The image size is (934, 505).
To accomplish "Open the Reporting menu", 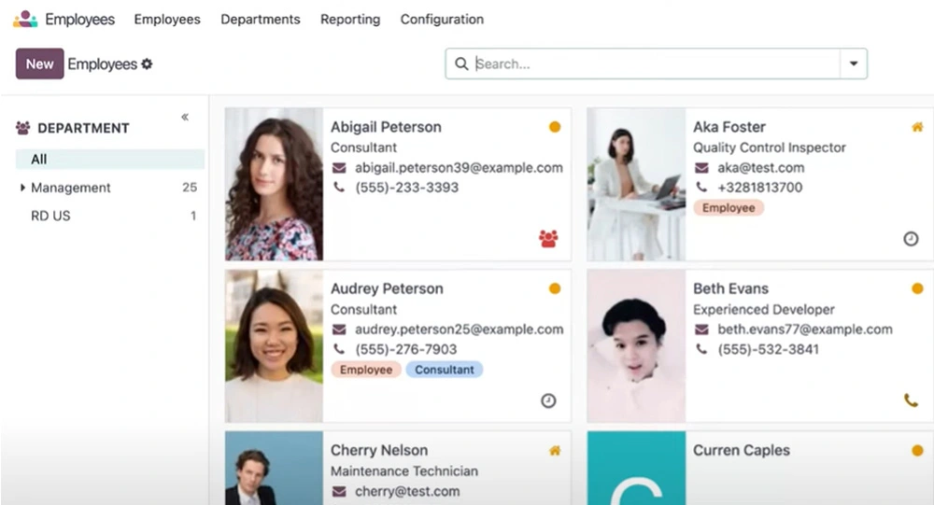I will click(x=350, y=19).
